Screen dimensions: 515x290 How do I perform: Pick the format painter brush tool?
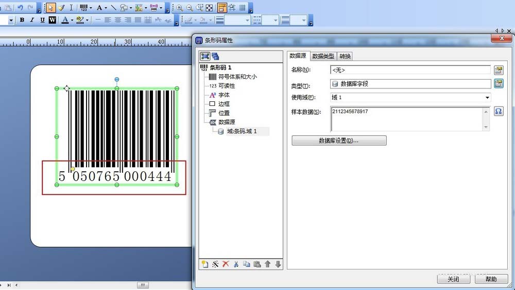(61, 8)
